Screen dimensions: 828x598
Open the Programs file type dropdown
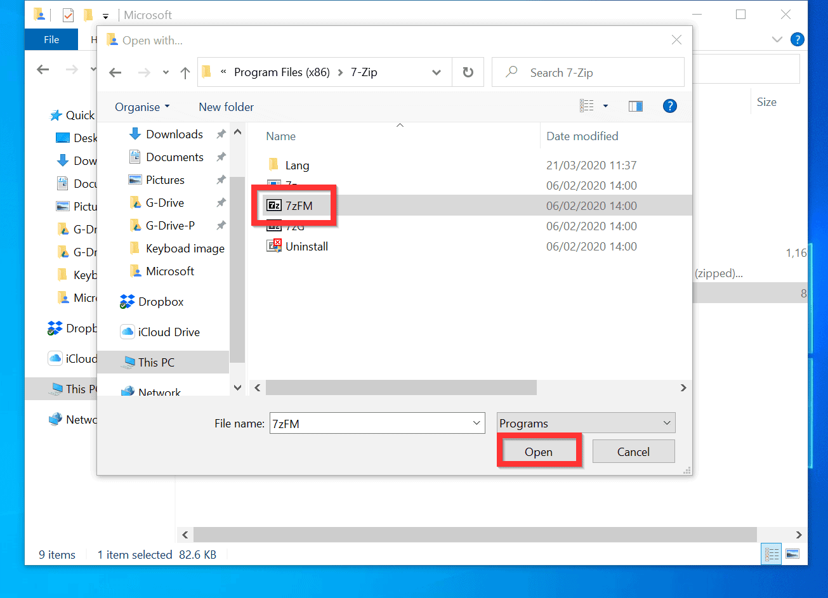coord(586,424)
